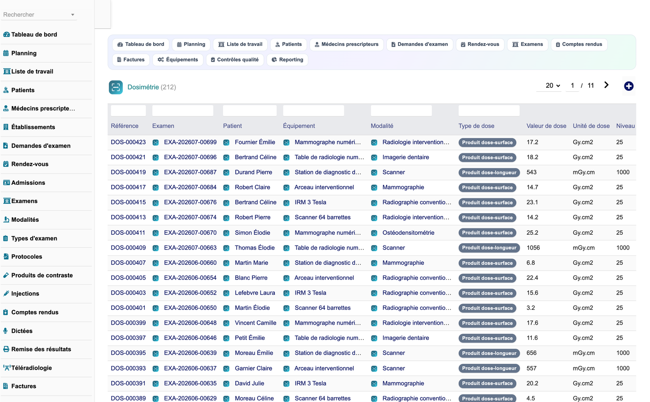Sort by Valeur de dose column header
The image size is (650, 402).
[546, 126]
